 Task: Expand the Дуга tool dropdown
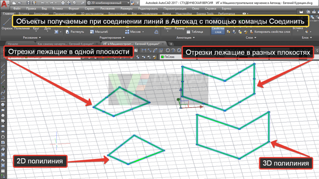(48, 31)
